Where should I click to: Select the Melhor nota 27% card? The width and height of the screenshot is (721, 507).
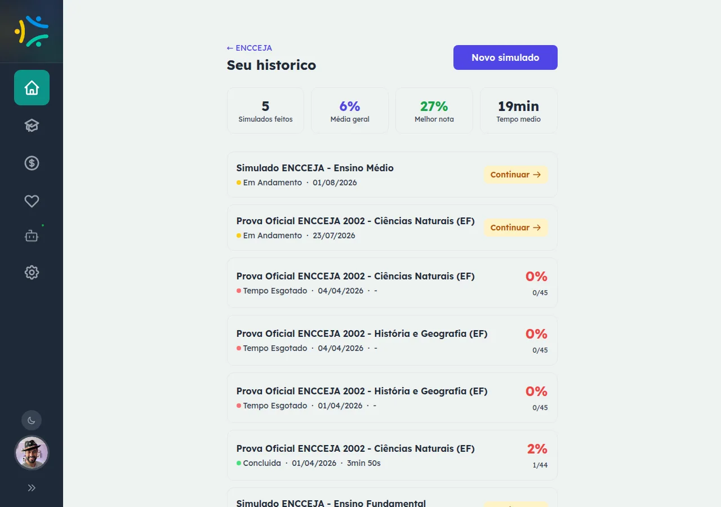(434, 110)
